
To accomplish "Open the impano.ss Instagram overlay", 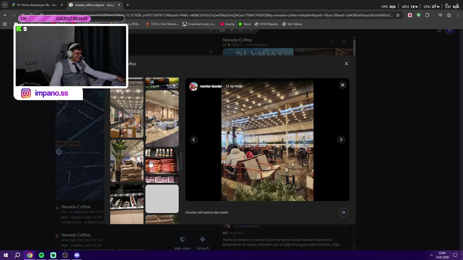I will (48, 93).
